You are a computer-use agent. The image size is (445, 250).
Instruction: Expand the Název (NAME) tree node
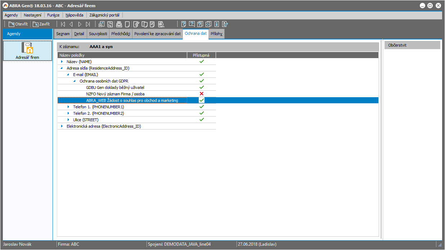(62, 62)
